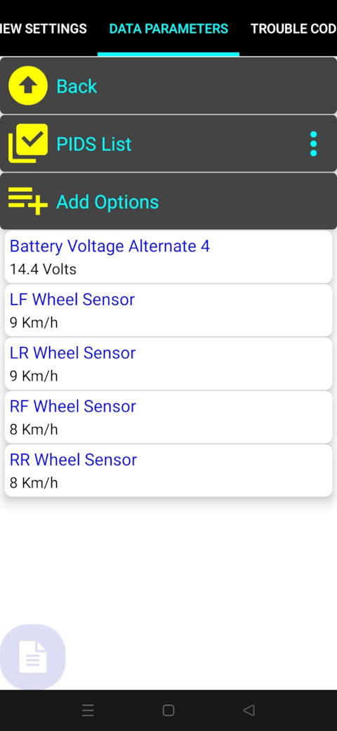Click the Back label text
The image size is (337, 731).
click(77, 86)
